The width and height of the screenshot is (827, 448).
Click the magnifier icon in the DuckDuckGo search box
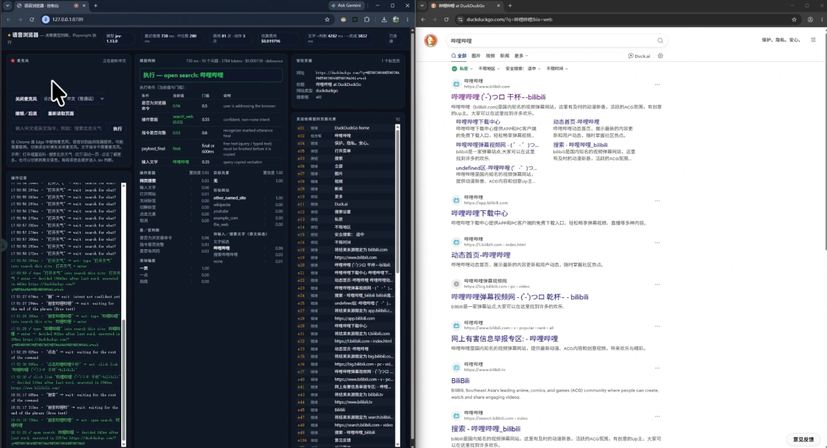[x=660, y=41]
